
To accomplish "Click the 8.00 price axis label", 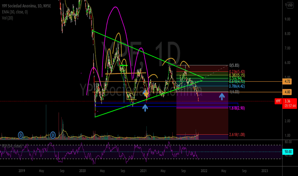I will tap(287, 34).
